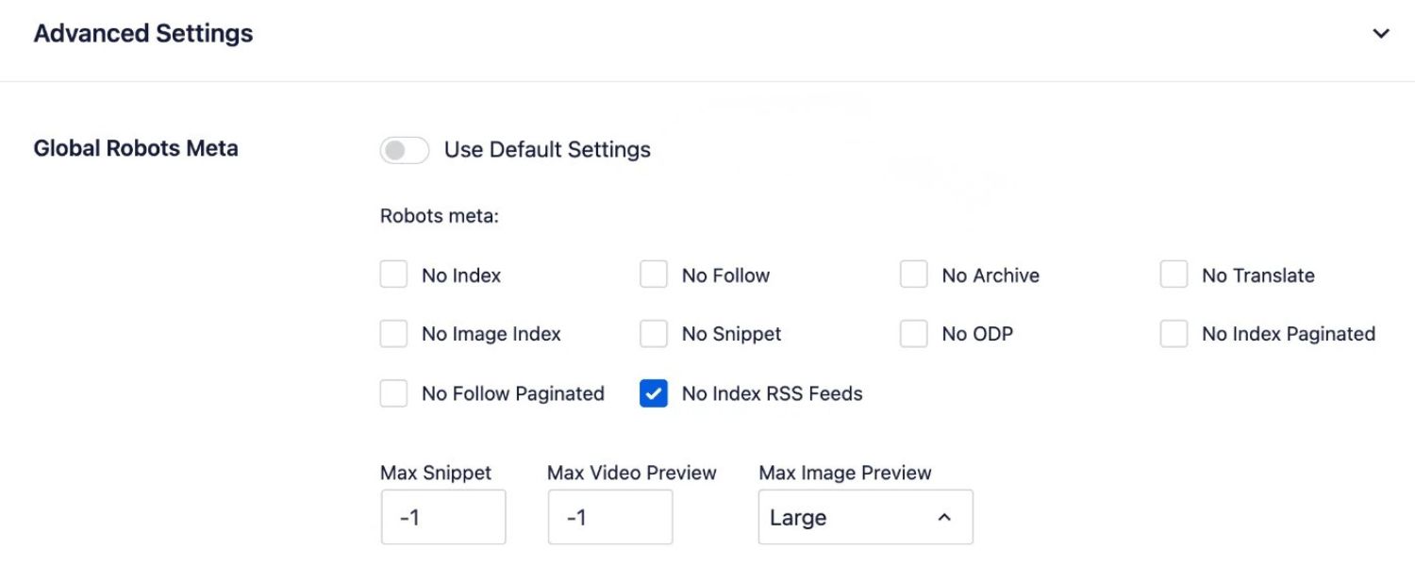Click the Advanced Settings heading
The width and height of the screenshot is (1415, 566).
coord(143,33)
